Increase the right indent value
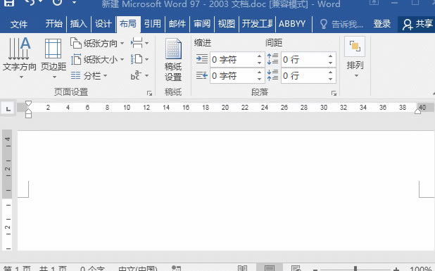435x271 pixels. tap(260, 72)
